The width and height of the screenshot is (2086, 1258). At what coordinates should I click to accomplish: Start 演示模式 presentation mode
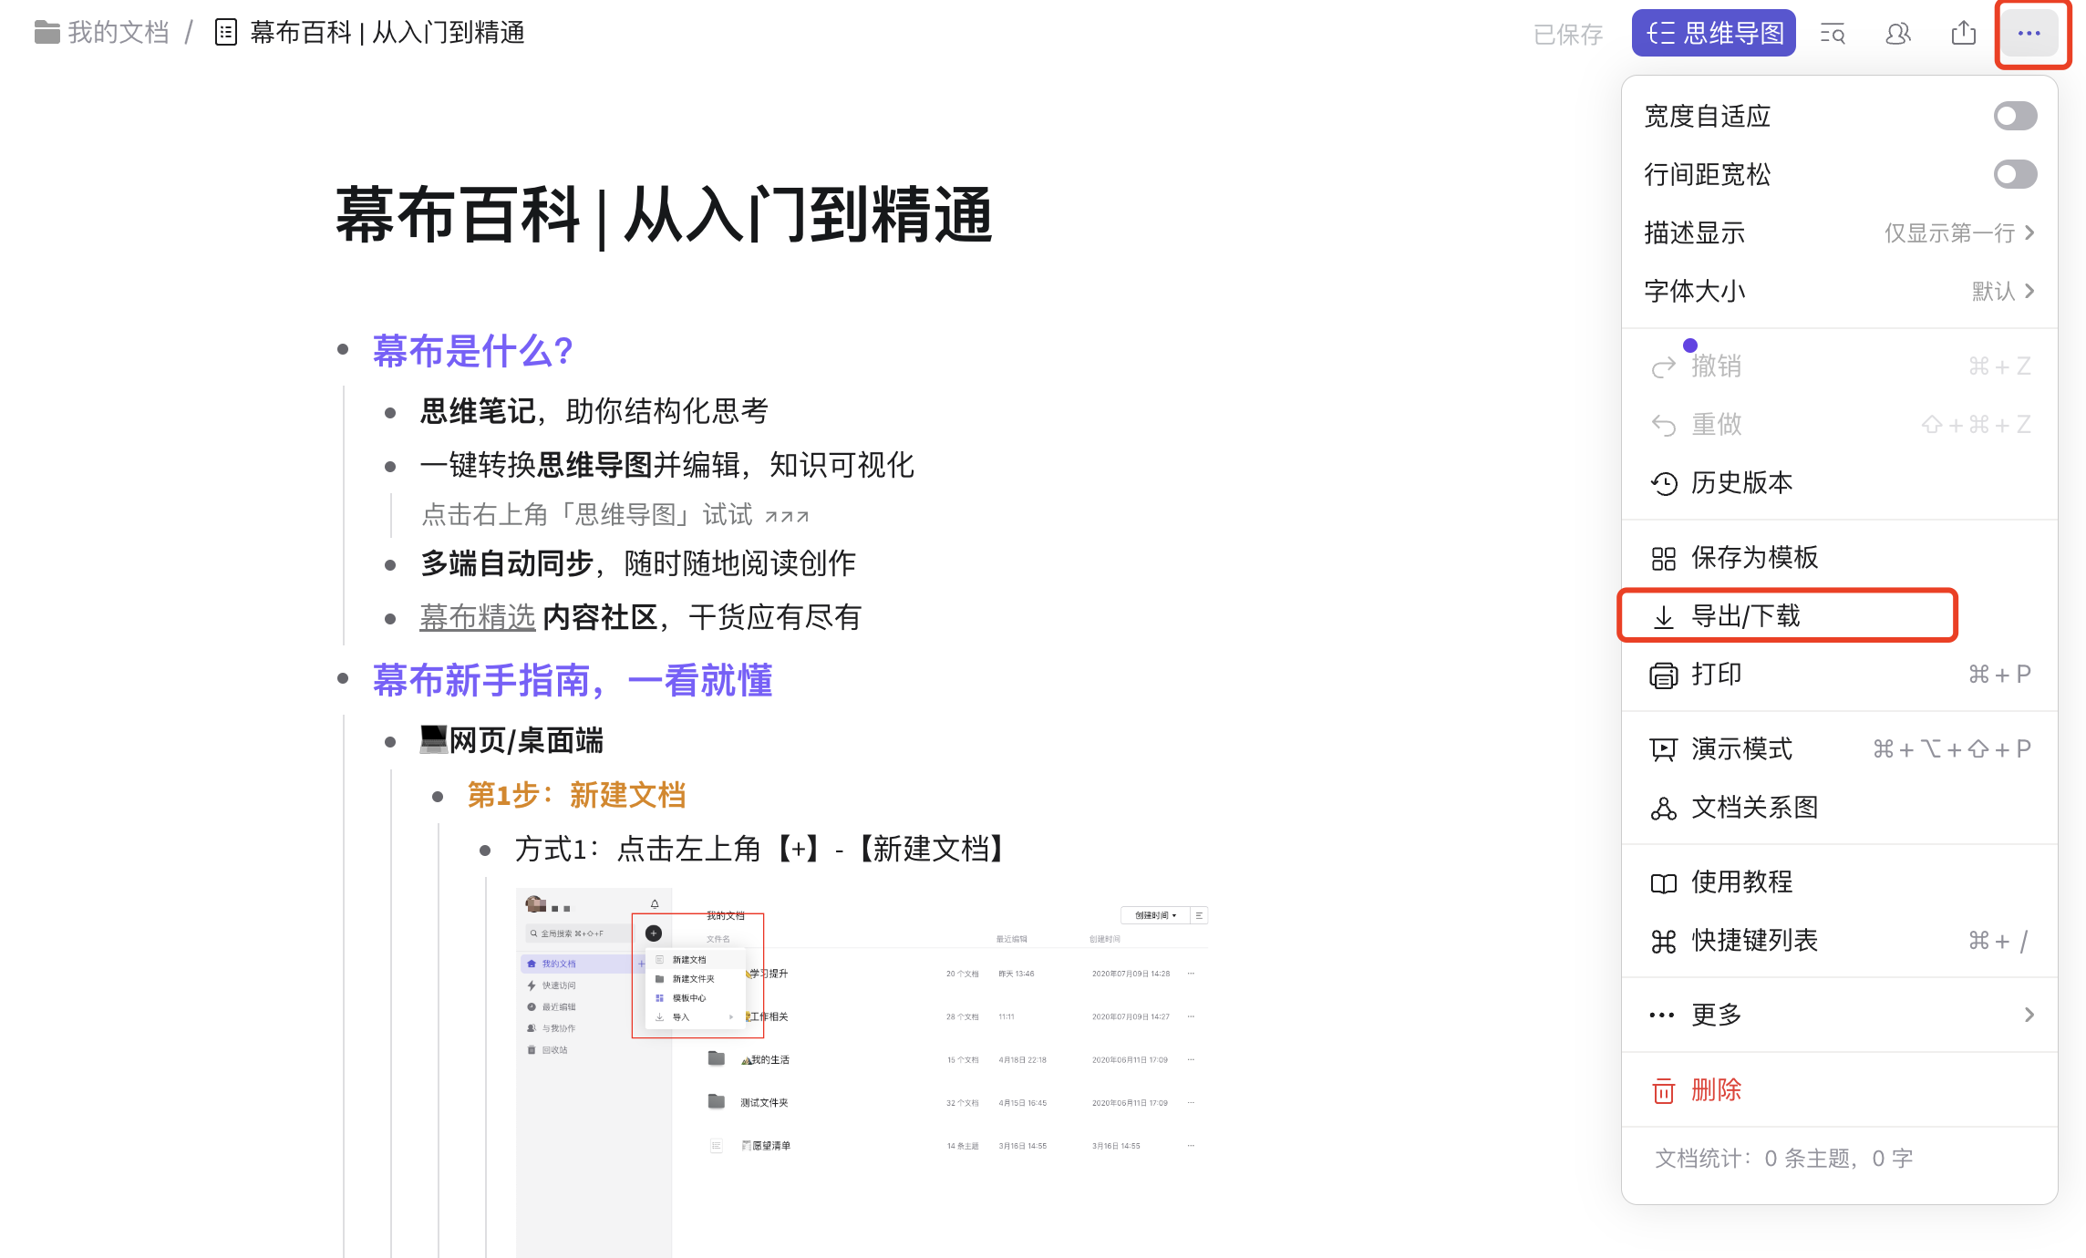(1839, 748)
